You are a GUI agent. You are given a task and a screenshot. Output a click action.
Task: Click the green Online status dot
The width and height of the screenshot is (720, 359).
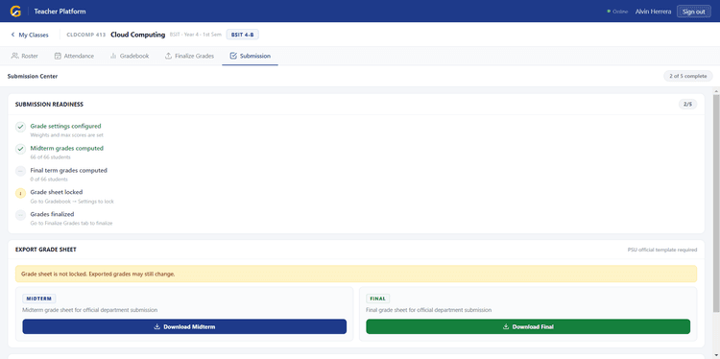pyautogui.click(x=609, y=12)
